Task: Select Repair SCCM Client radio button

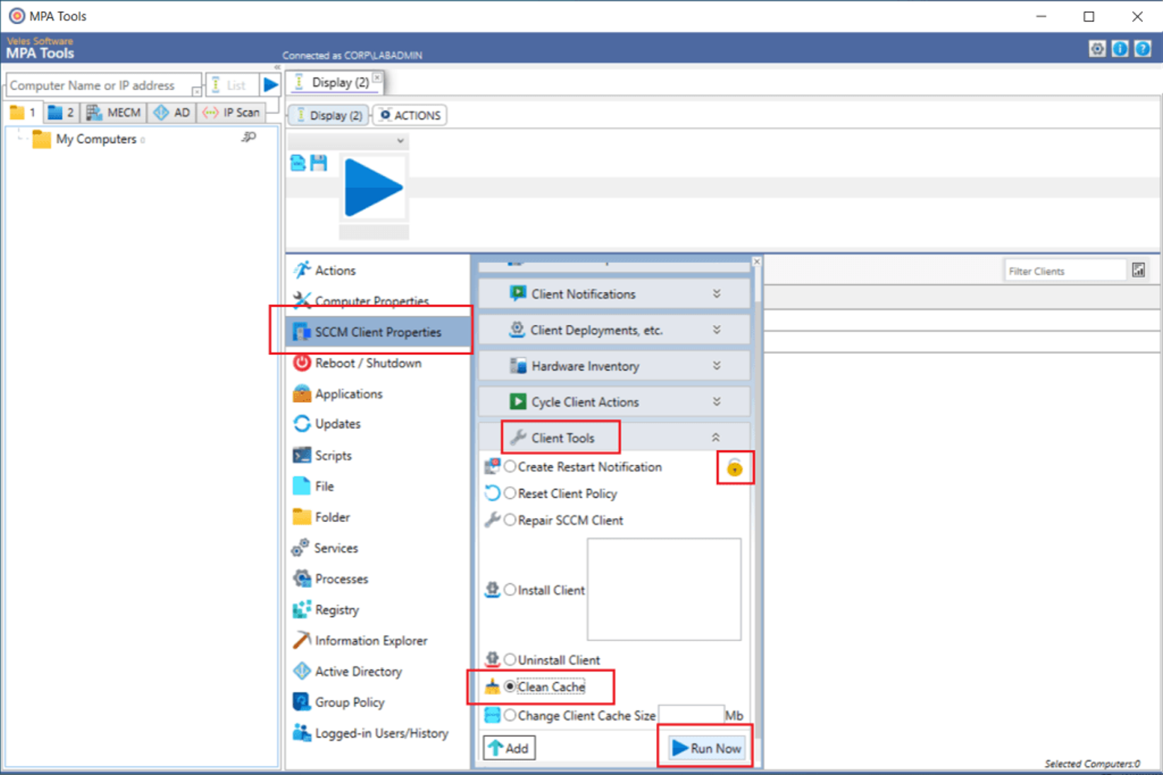Action: (510, 520)
